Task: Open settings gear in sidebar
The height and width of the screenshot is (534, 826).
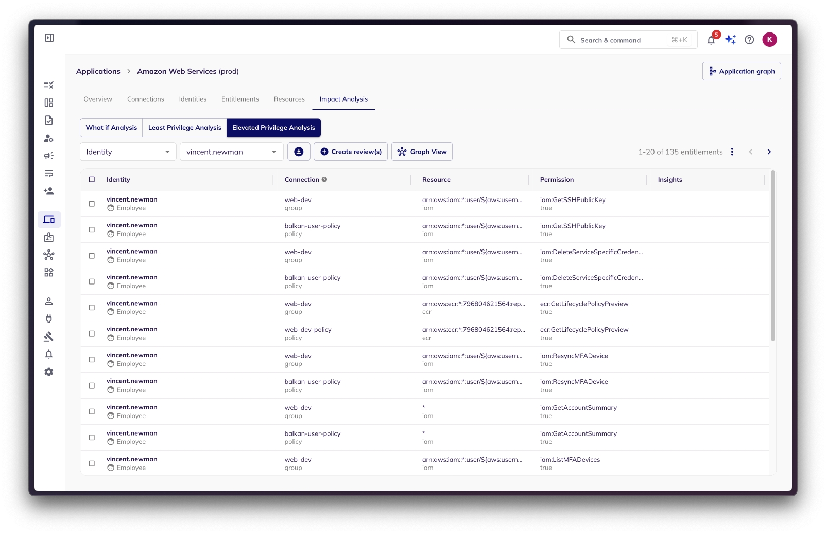Action: point(49,372)
